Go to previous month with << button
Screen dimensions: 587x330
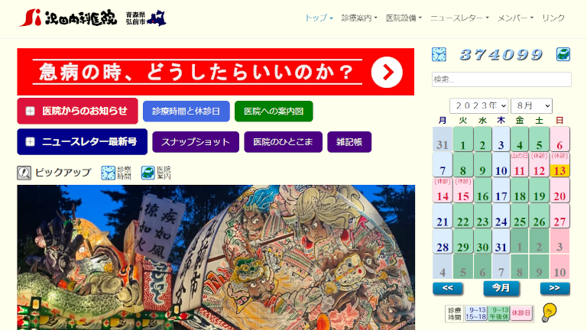pos(448,288)
